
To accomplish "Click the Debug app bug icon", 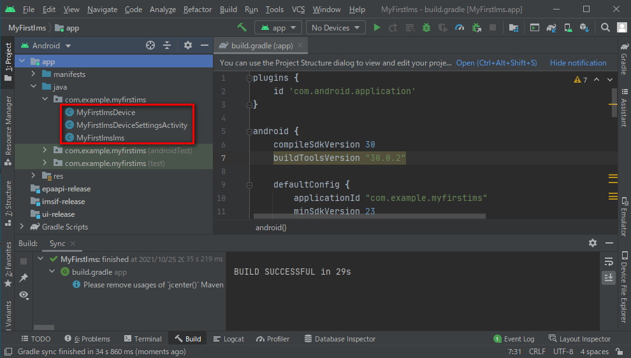I will tap(426, 28).
